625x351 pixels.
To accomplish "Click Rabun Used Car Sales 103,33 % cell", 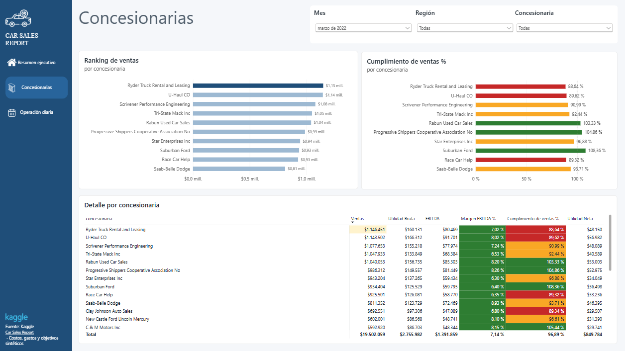I will 536,262.
